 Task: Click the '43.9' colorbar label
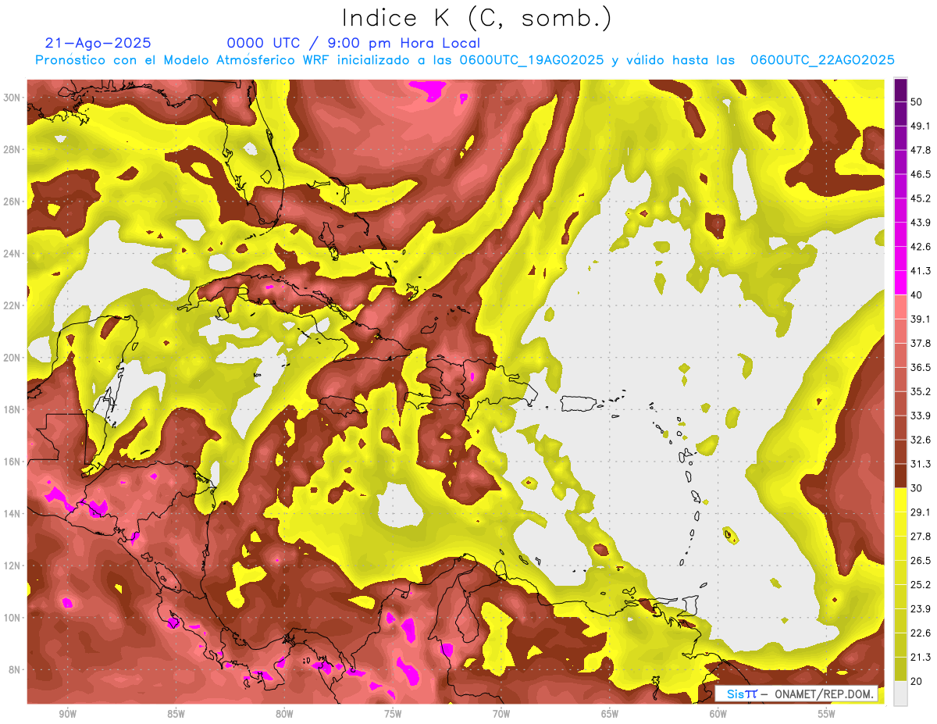click(x=921, y=223)
